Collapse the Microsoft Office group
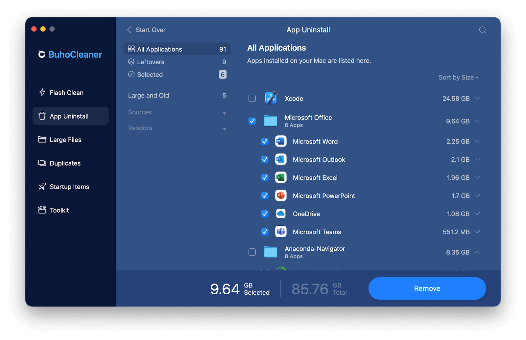526x340 pixels. tap(477, 121)
